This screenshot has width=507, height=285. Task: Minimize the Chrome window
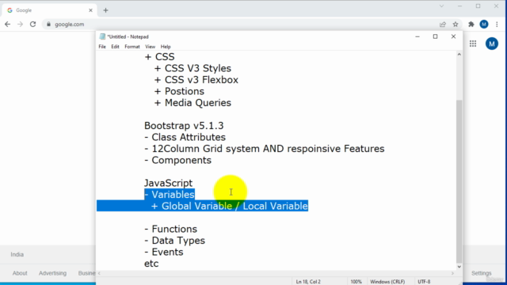pos(459,6)
